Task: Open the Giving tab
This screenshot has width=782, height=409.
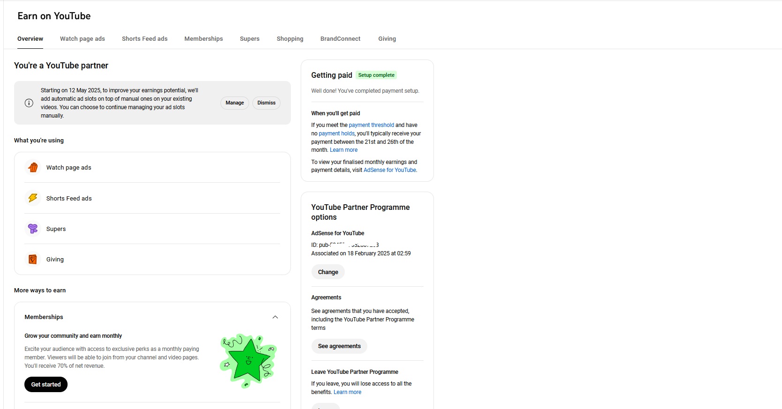Action: 387,39
